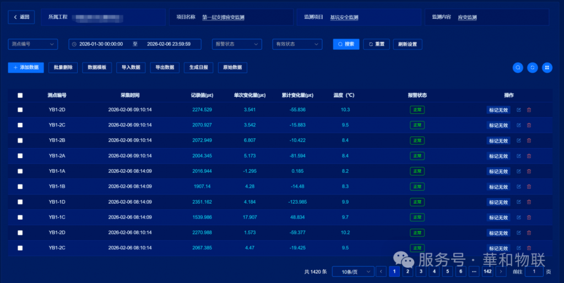Go to next page with right arrow

point(501,271)
